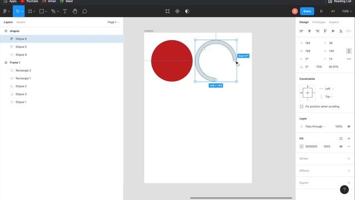
Task: Click the layer opacity 100% field
Action: 338,127
